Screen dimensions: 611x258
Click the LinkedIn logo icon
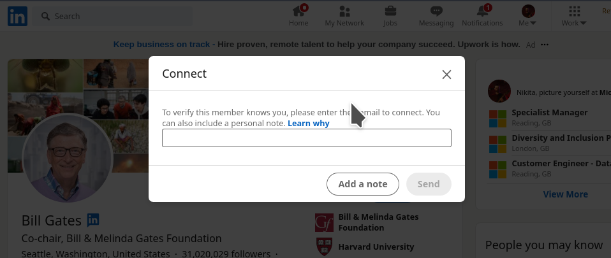click(x=17, y=17)
